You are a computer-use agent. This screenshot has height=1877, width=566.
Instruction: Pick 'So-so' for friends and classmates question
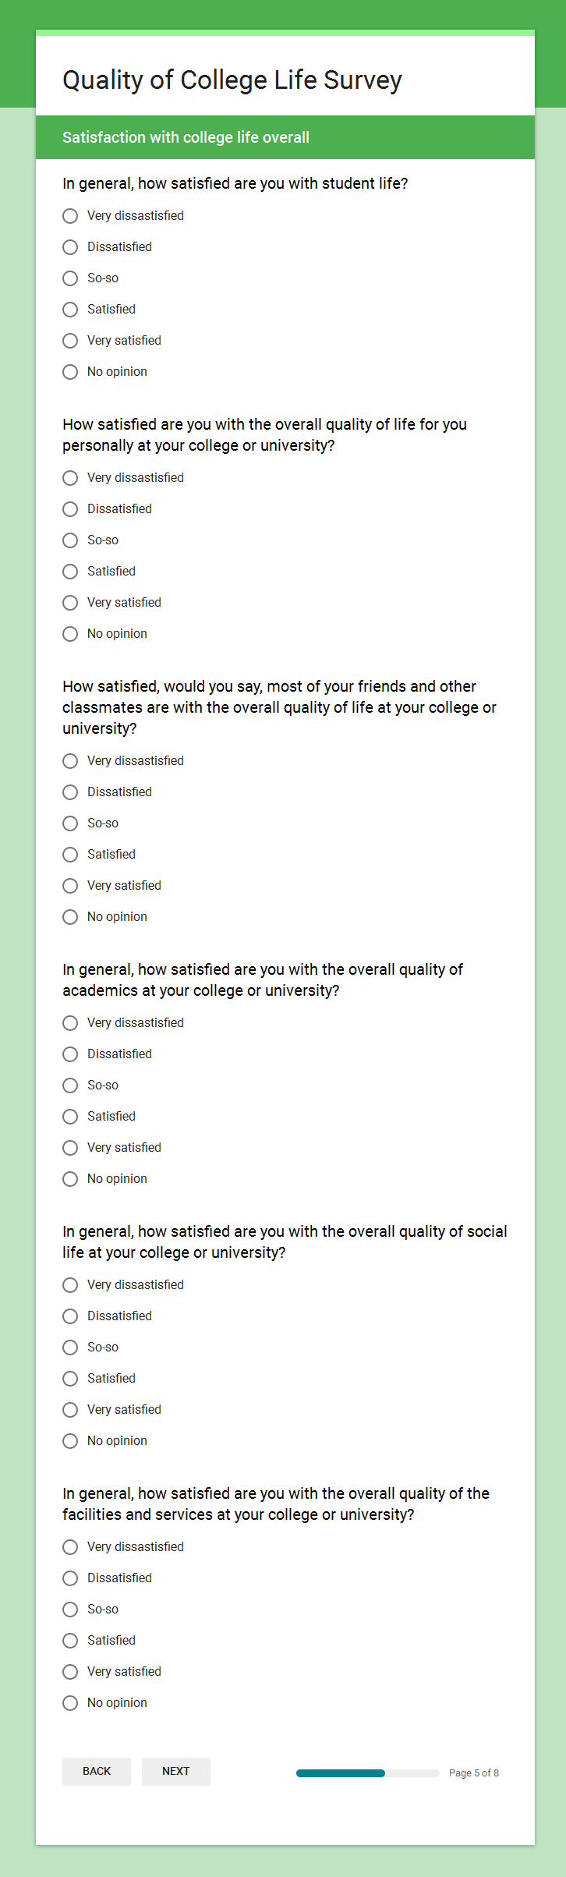70,823
